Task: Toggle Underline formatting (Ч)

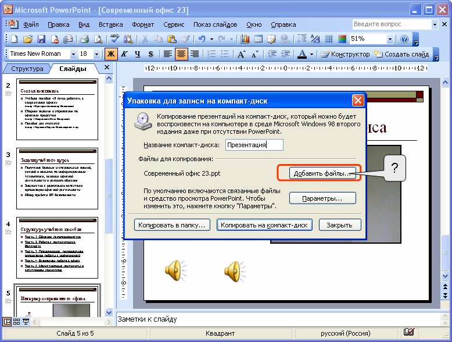Action: click(x=138, y=54)
